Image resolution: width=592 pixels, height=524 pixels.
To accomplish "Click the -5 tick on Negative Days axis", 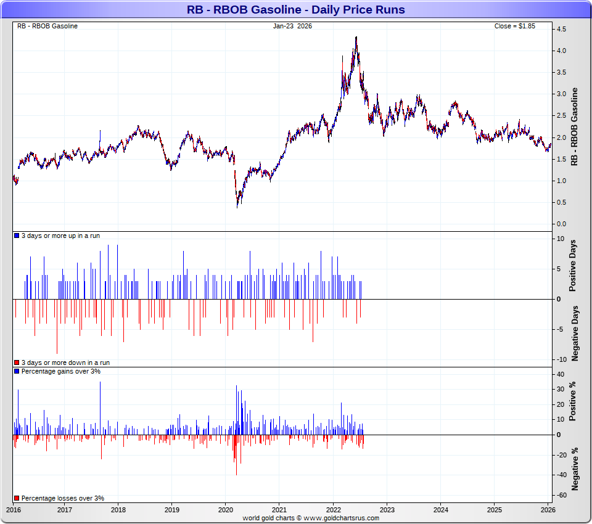I will click(560, 330).
